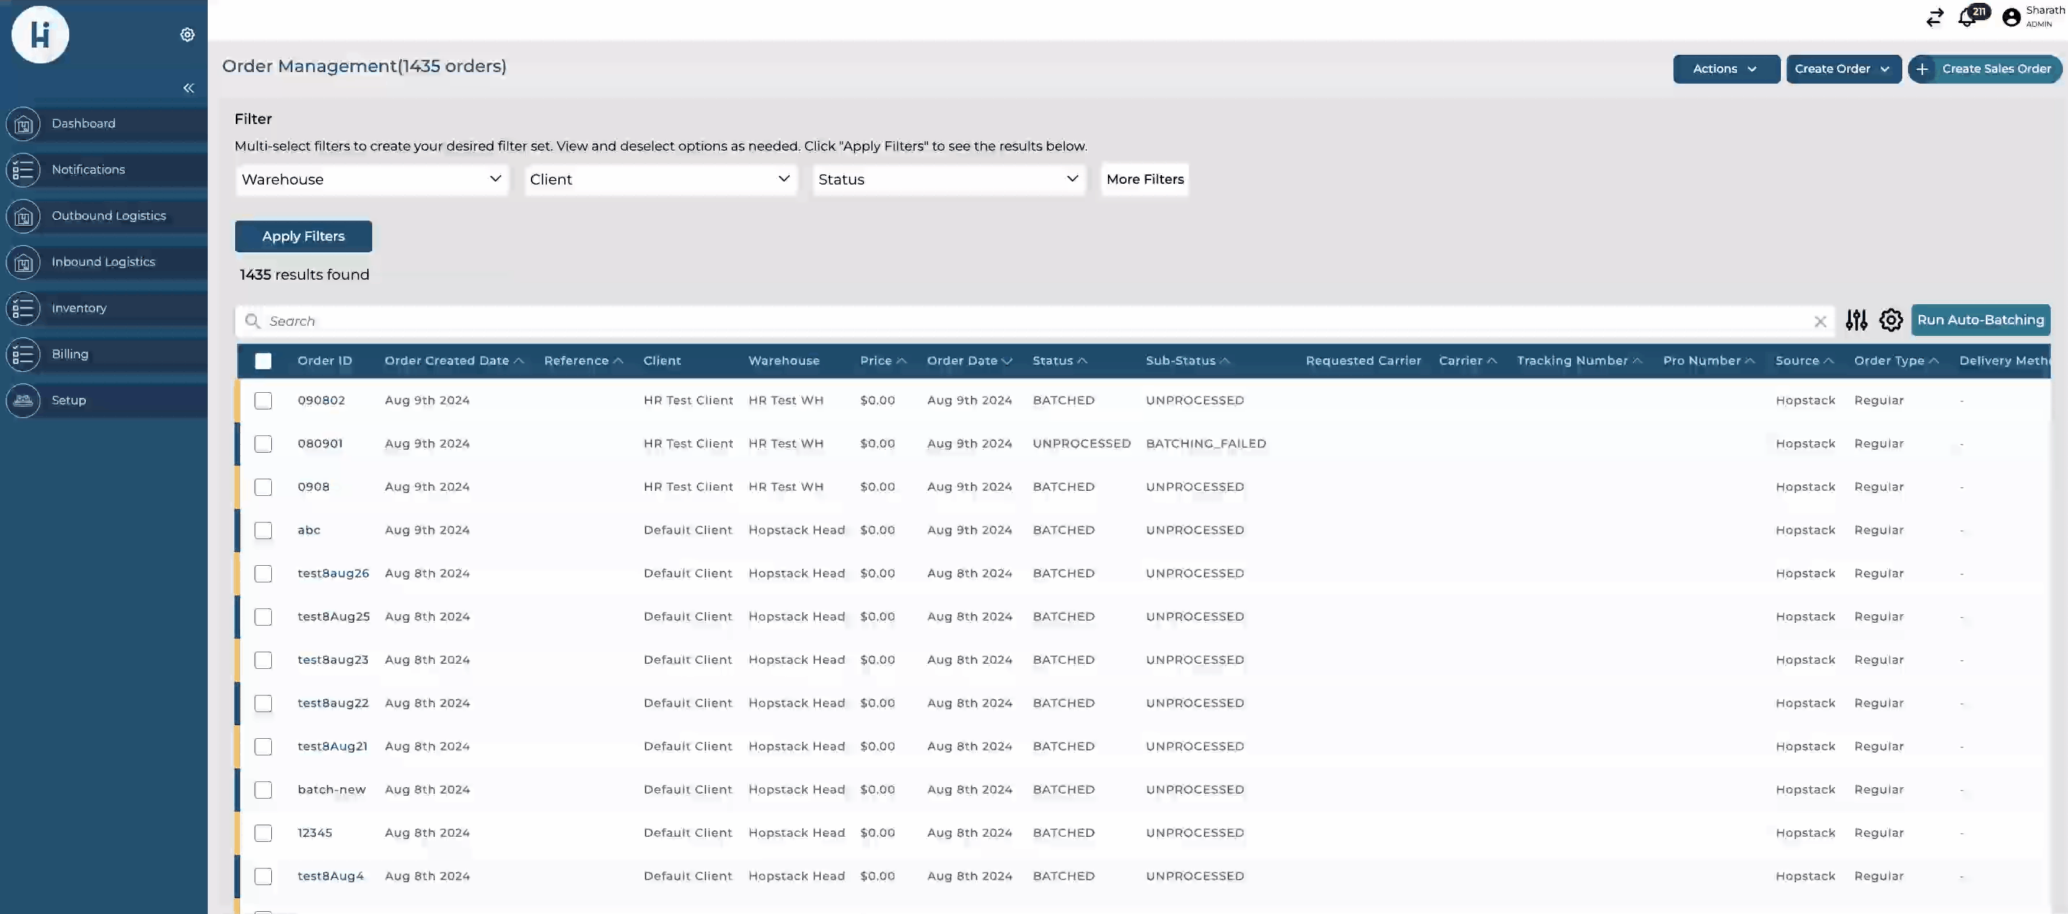This screenshot has height=914, width=2068.
Task: Open the Status filter dropdown
Action: tap(948, 179)
